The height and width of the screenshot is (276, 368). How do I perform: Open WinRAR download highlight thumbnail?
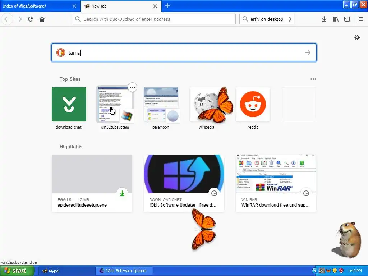point(276,174)
